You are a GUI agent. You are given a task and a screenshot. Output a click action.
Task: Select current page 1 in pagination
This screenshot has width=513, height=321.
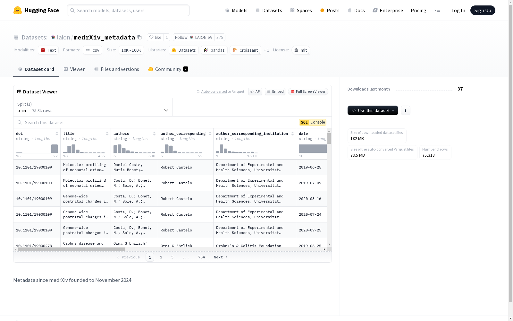(x=150, y=257)
